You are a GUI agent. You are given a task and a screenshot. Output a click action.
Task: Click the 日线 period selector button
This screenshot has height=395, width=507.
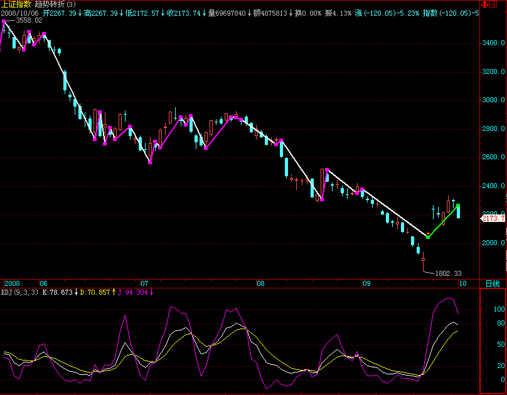(493, 283)
